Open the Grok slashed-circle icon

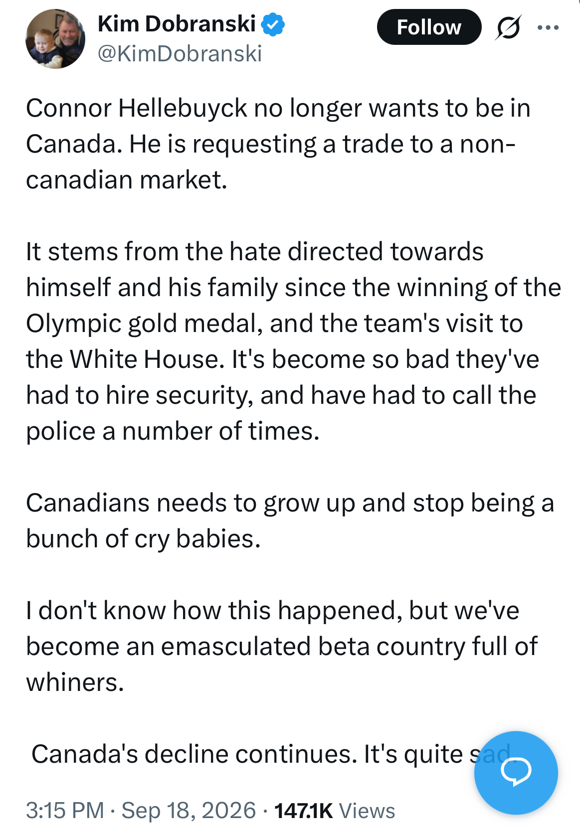click(x=508, y=27)
